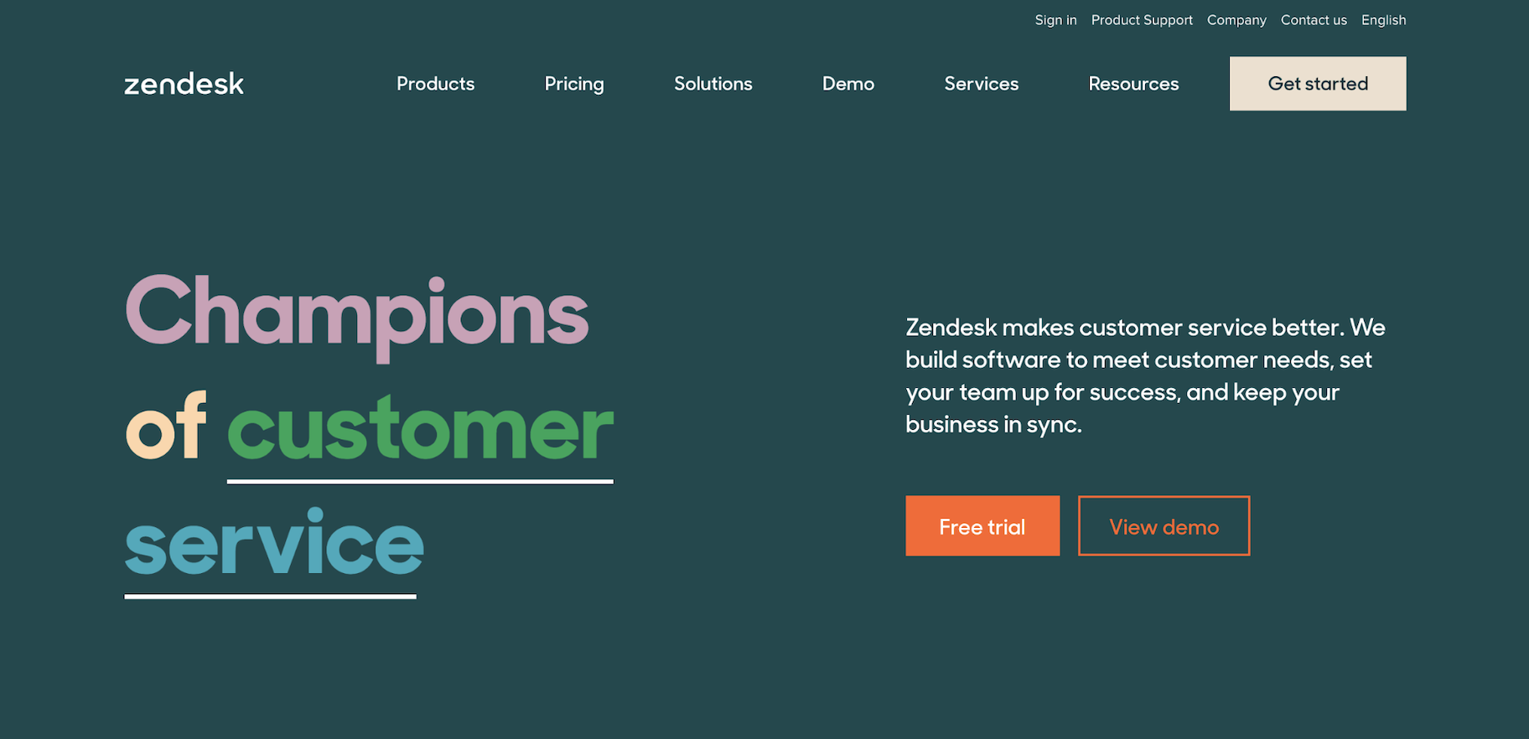Click the Zendesk logo
The width and height of the screenshot is (1529, 739).
tap(184, 84)
